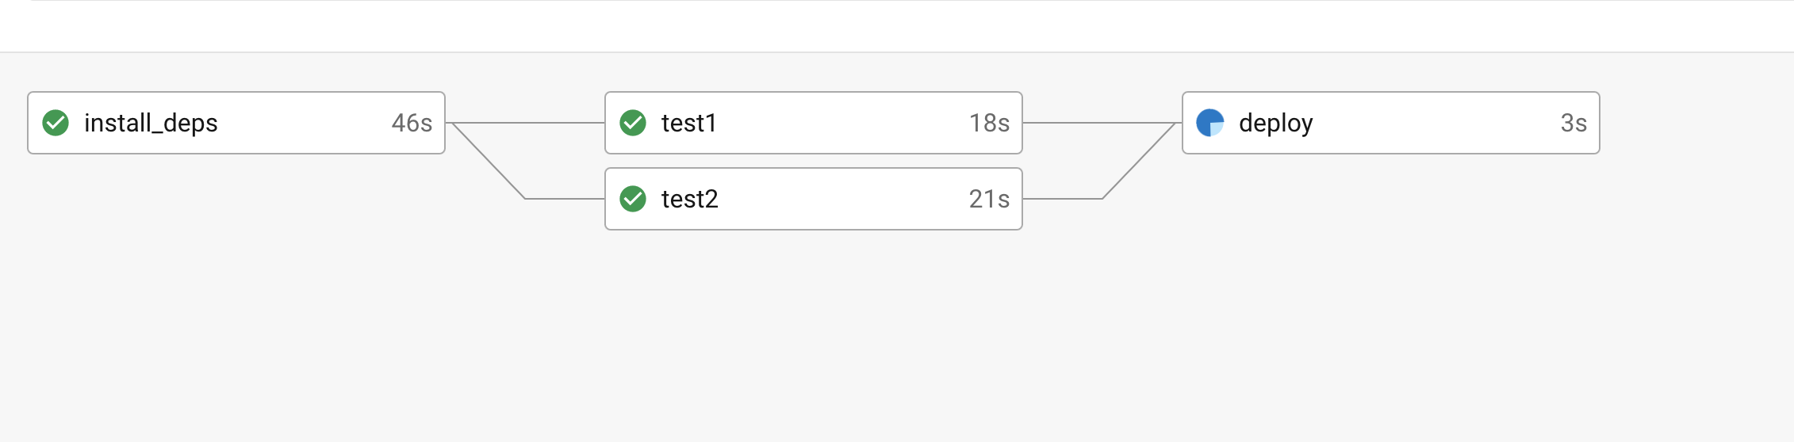Image resolution: width=1794 pixels, height=442 pixels.
Task: Select the deploy job label
Action: (1275, 123)
